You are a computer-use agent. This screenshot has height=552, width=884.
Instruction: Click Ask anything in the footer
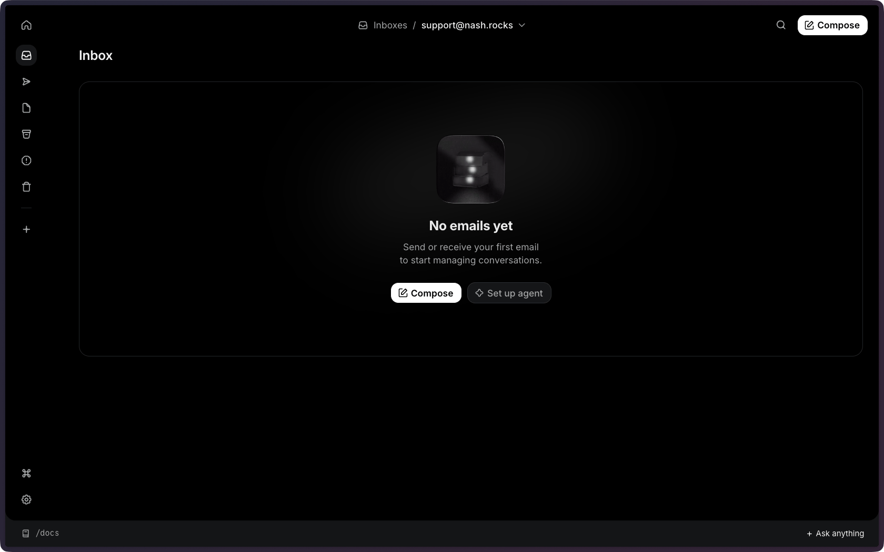click(835, 533)
